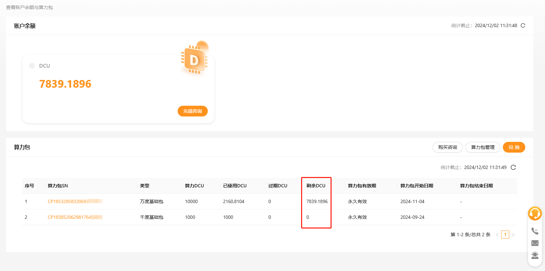Click the orange DCU chip icon
The height and width of the screenshot is (271, 545).
pos(194,59)
